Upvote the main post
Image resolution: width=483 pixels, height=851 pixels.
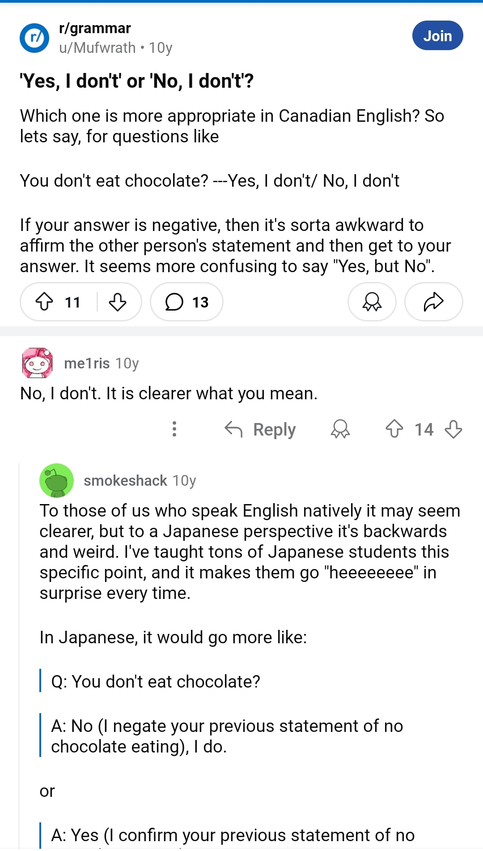[44, 302]
